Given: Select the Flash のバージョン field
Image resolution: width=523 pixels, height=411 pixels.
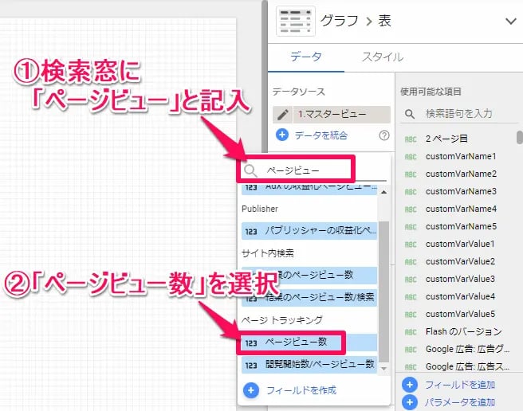Looking at the screenshot, I should [463, 331].
